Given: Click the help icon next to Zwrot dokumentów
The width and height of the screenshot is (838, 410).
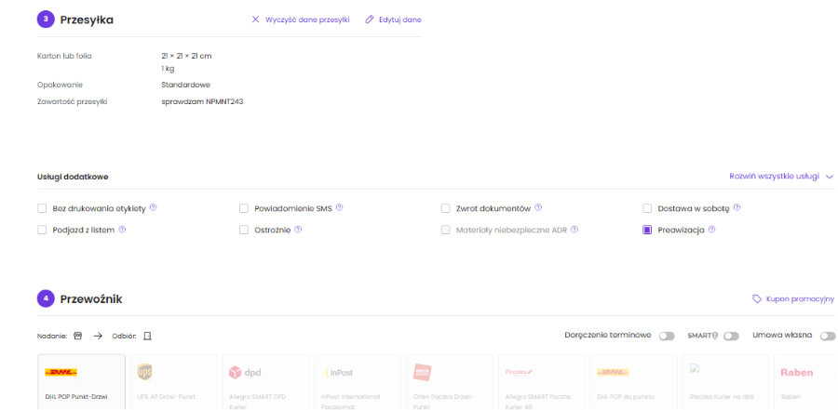Looking at the screenshot, I should coord(538,208).
